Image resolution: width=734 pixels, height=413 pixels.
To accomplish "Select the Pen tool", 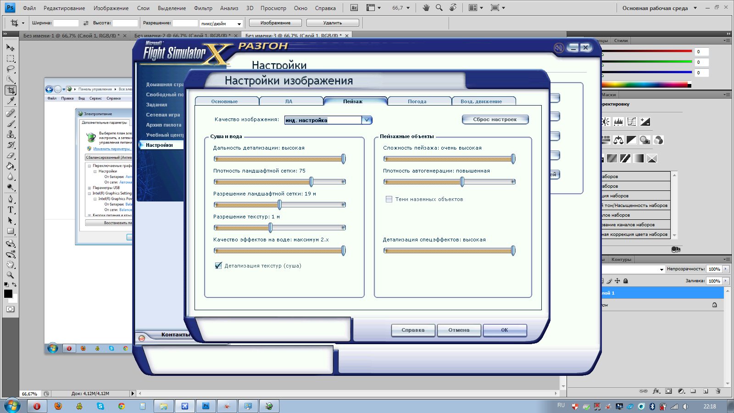I will tap(10, 199).
